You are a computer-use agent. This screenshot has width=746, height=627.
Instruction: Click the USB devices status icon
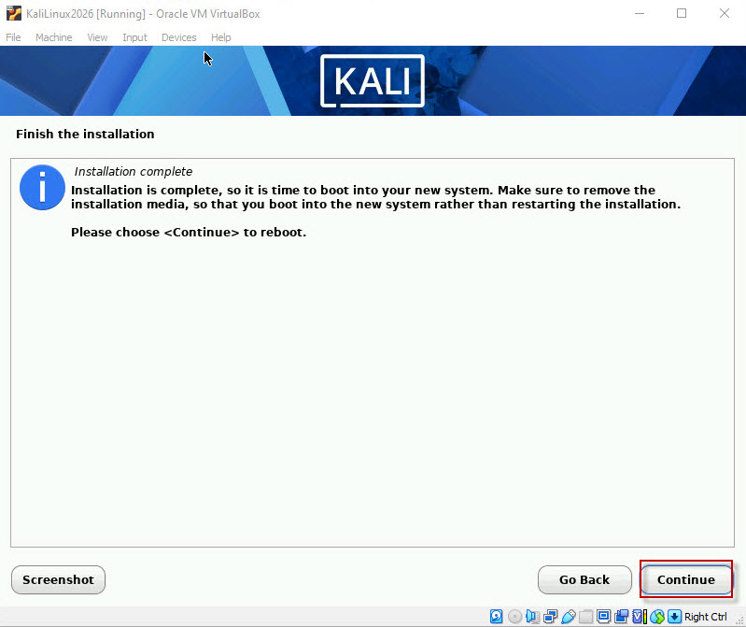[569, 617]
